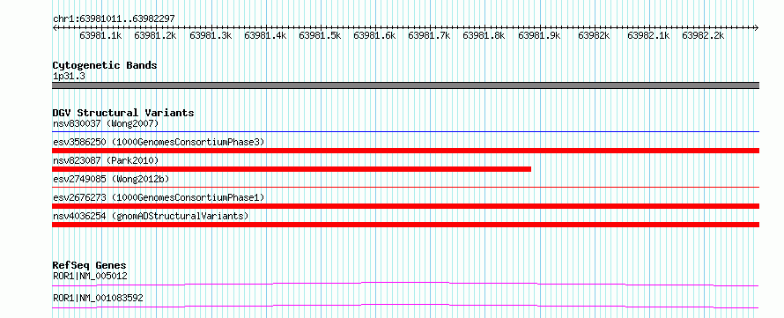Click the chr1:63981011..63982297 position label
The image size is (784, 318).
pos(114,19)
